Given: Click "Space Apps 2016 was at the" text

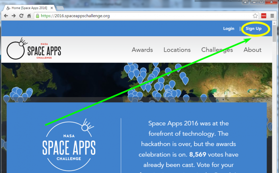Looking at the screenshot, I should pyautogui.click(x=189, y=123).
